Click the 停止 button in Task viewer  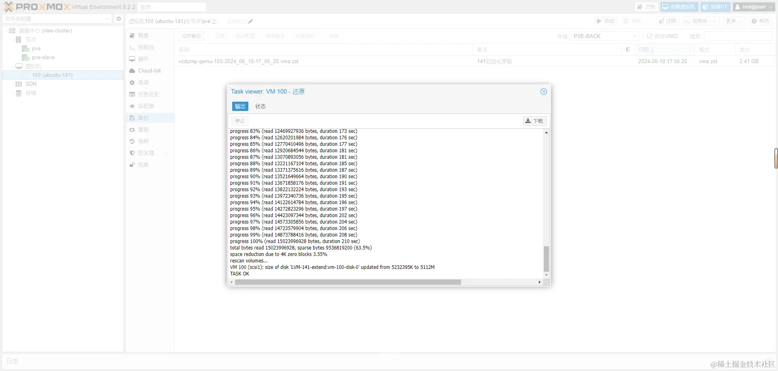click(x=240, y=121)
